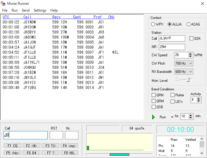The height and width of the screenshot is (158, 207).
Task: Open the Settings menu
Action: click(40, 10)
